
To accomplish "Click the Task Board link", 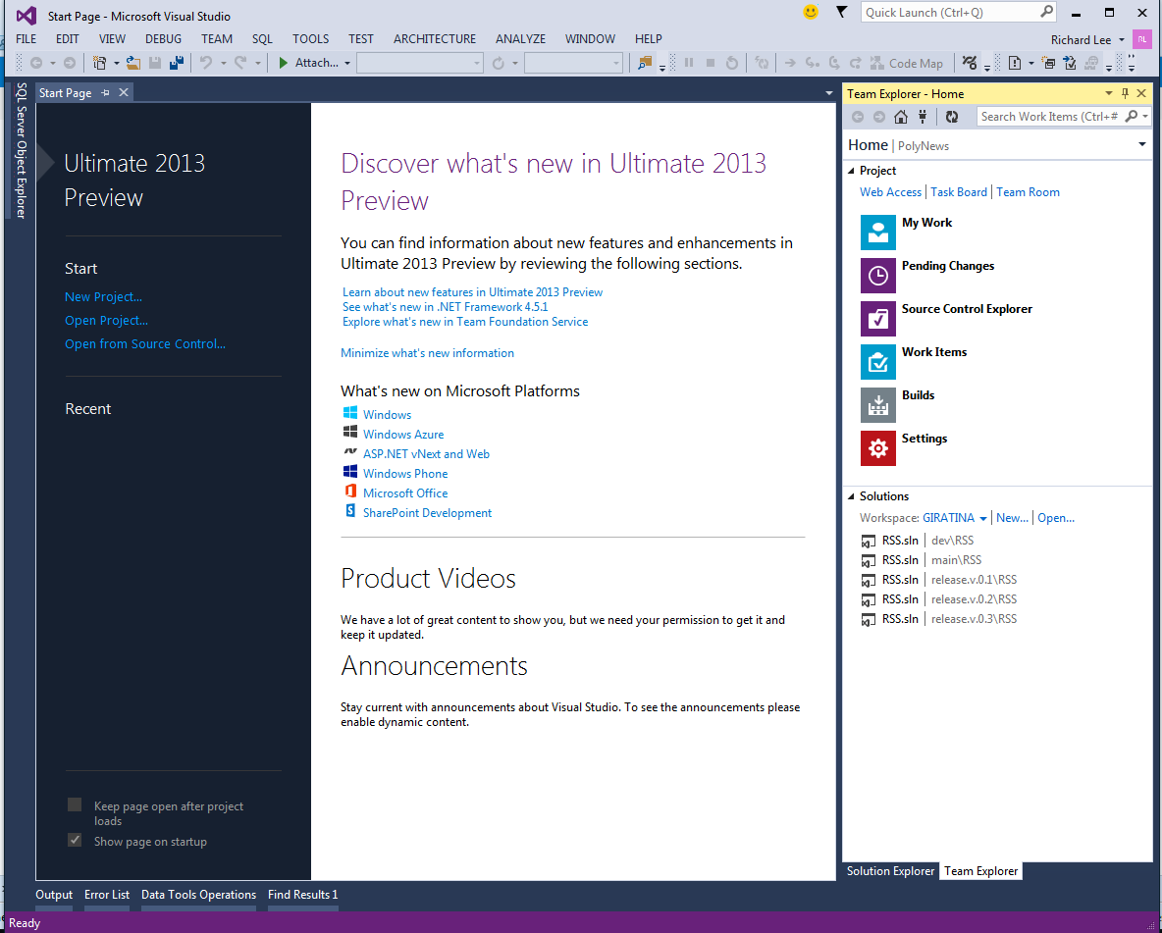I will 958,192.
